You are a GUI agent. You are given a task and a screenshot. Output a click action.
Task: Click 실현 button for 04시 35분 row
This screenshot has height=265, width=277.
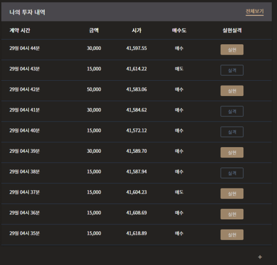tap(232, 235)
